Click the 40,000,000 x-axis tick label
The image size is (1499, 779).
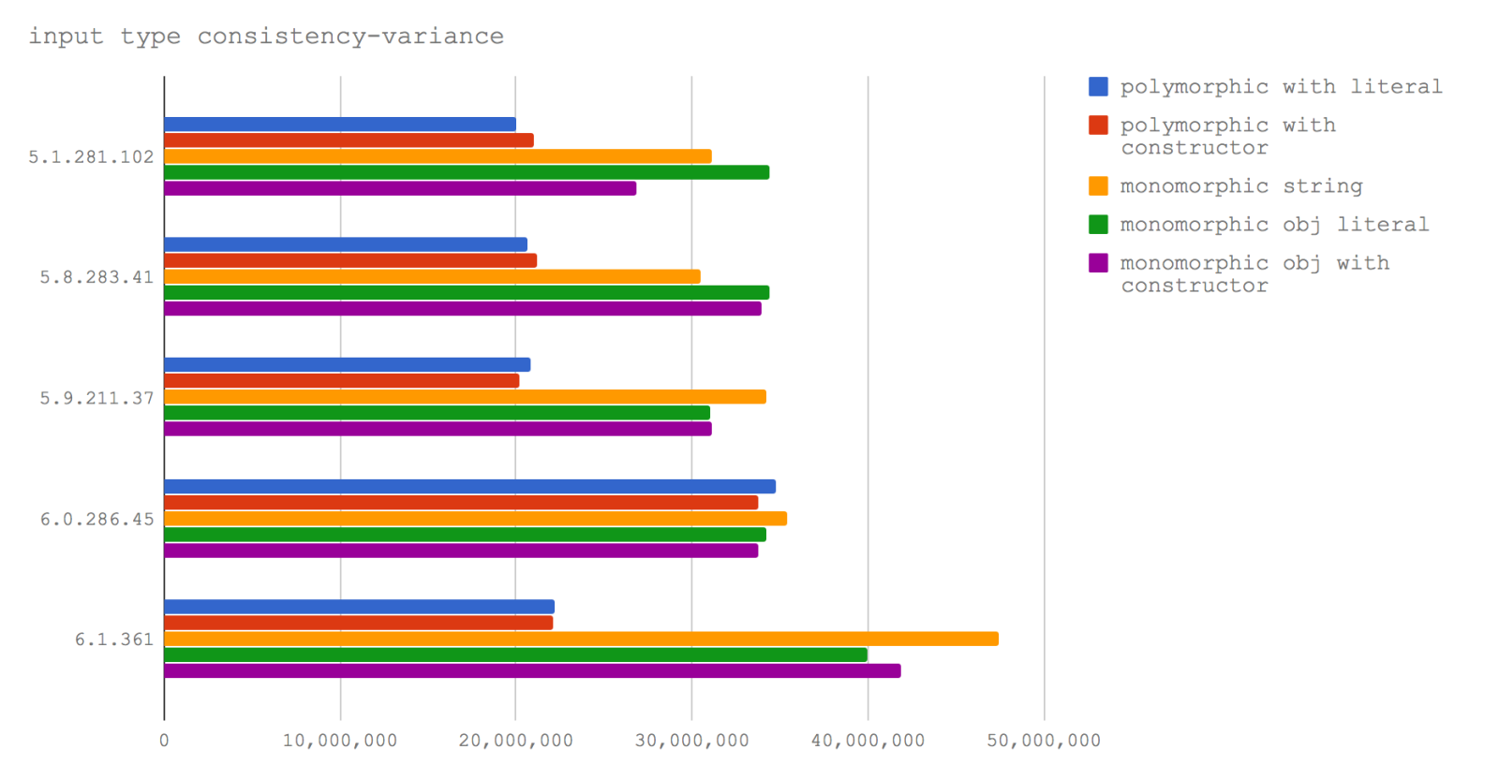868,741
